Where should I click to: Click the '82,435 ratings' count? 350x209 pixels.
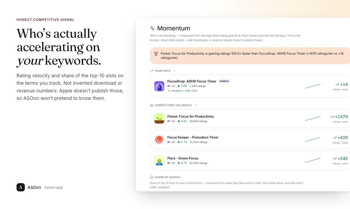198,163
